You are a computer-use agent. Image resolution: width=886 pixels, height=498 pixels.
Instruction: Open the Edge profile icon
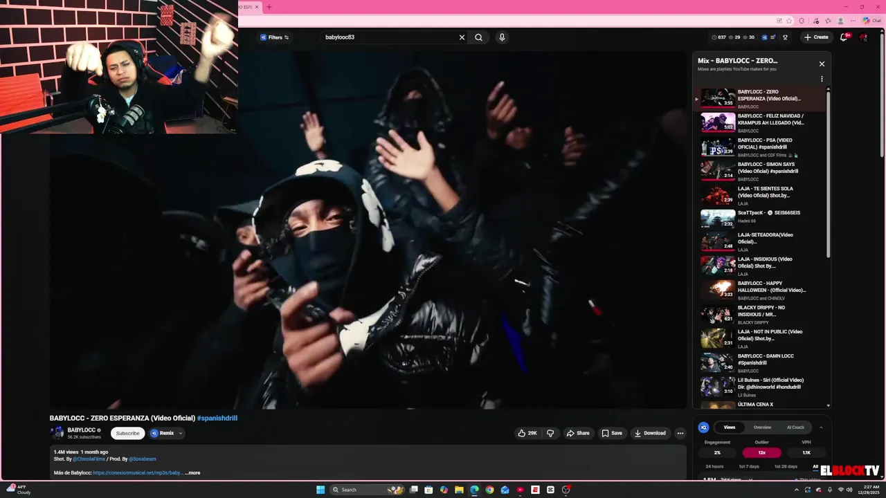[x=841, y=21]
